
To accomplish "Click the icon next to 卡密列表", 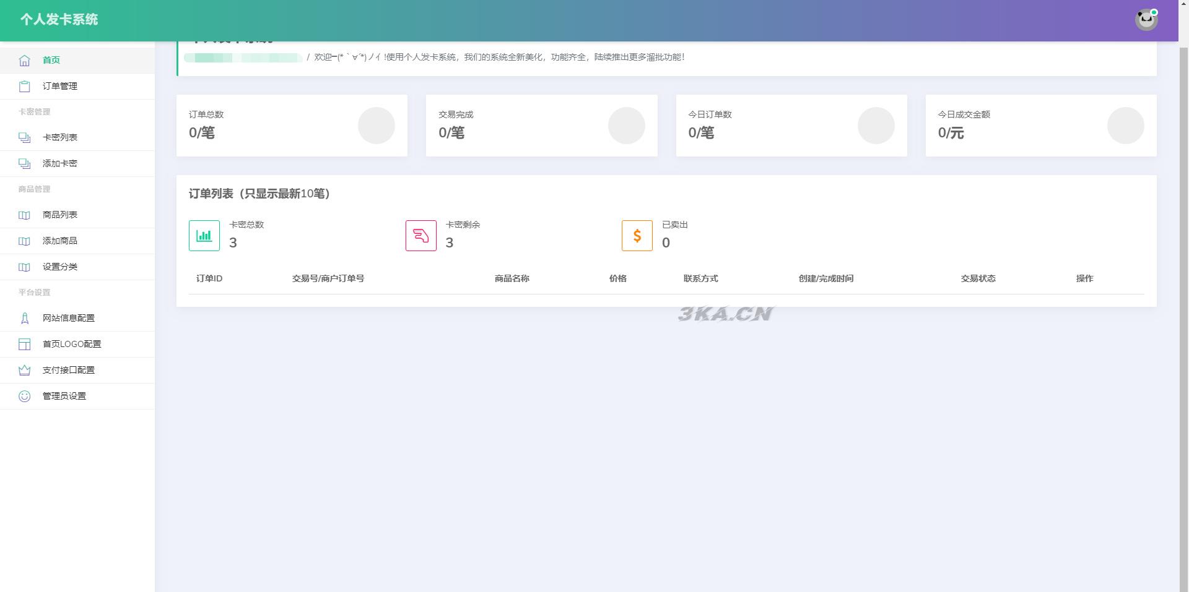I will click(x=24, y=137).
